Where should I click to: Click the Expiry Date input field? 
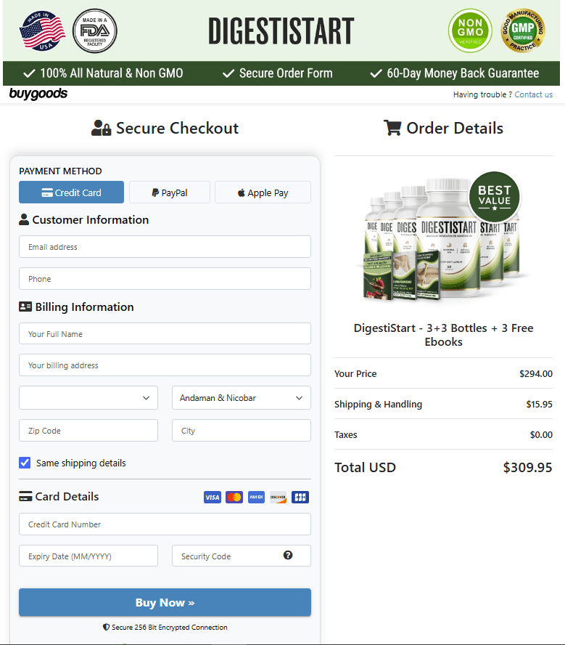pos(88,556)
